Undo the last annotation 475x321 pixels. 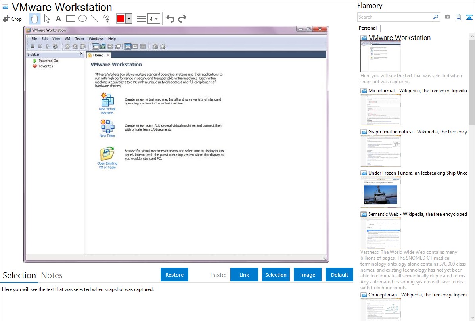click(x=170, y=19)
